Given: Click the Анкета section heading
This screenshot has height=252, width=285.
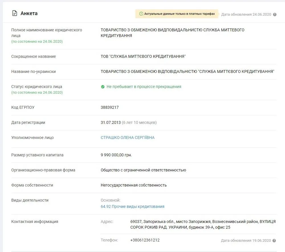Looking at the screenshot, I should coord(29,13).
